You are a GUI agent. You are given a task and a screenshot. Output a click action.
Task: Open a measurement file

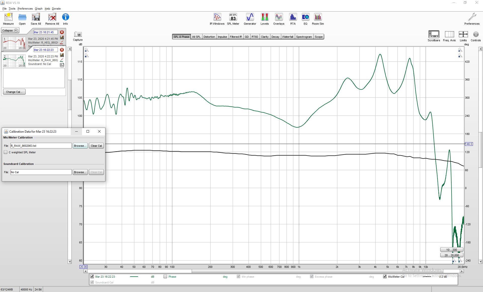click(x=22, y=19)
